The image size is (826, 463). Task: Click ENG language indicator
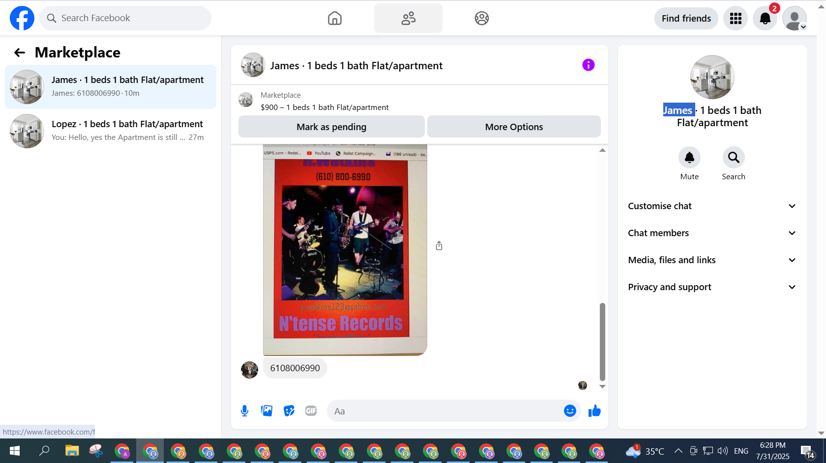tap(741, 451)
